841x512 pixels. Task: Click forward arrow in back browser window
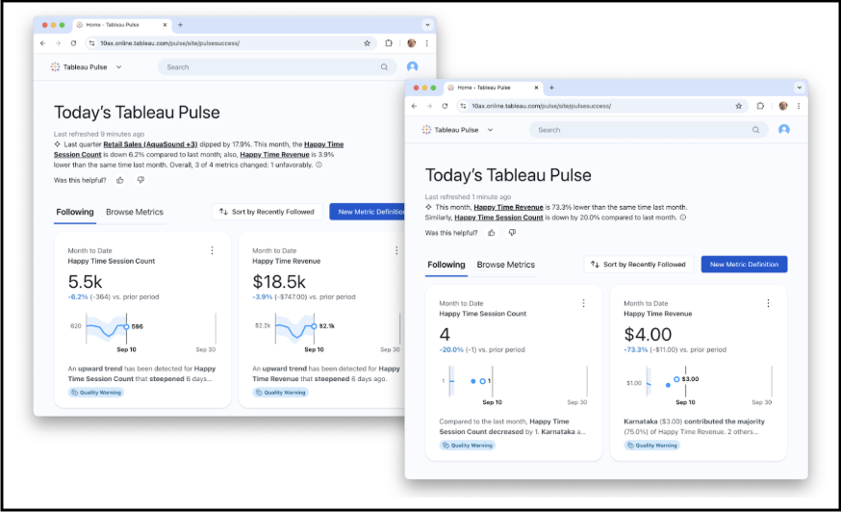pyautogui.click(x=58, y=43)
